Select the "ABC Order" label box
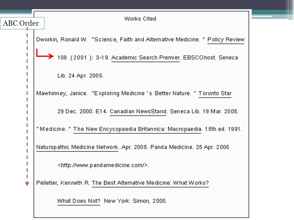 22,23
